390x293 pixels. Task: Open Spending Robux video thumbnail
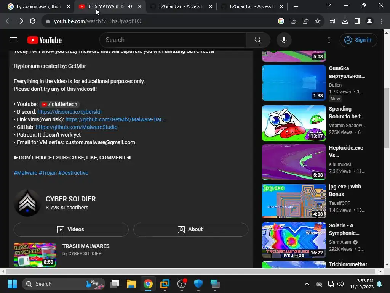294,123
